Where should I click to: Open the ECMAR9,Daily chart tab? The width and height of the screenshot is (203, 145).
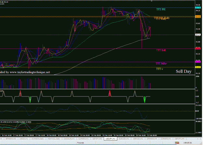point(38,139)
